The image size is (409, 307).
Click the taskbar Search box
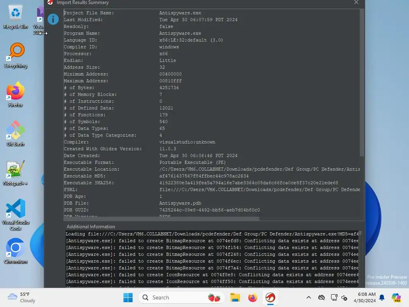tap(181, 297)
